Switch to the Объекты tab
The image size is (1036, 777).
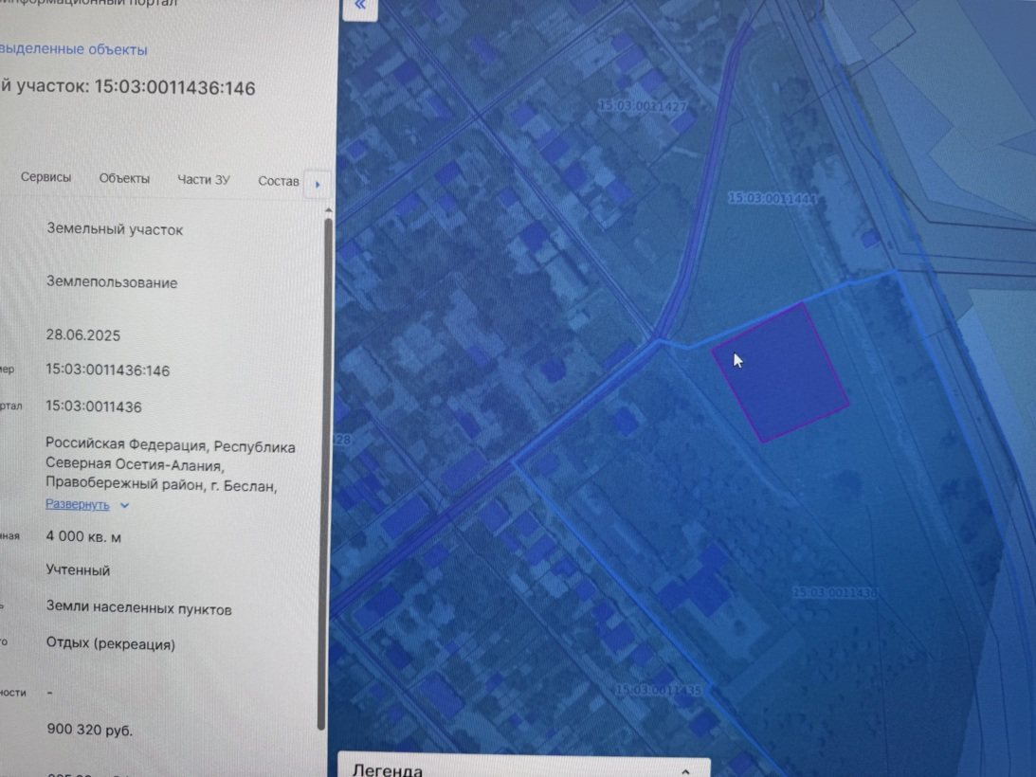pyautogui.click(x=124, y=178)
